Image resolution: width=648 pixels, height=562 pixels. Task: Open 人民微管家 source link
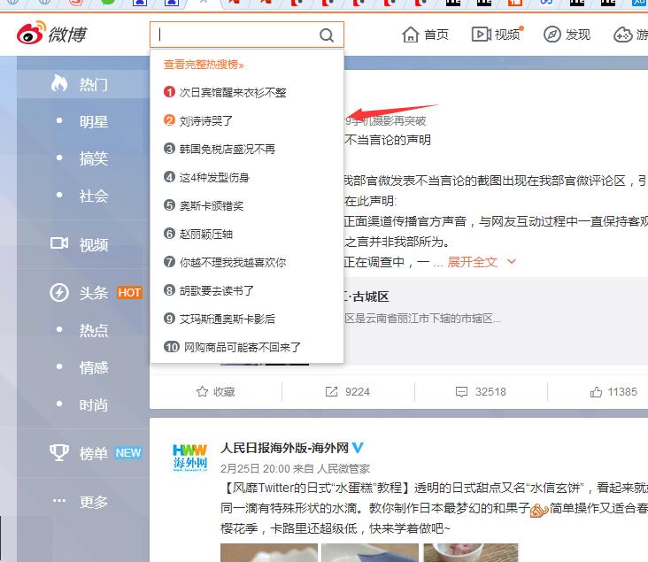(343, 468)
